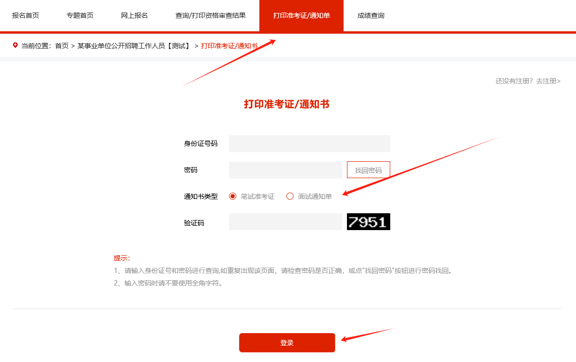This screenshot has height=362, width=576.
Task: Focus the 身份证号码 input field
Action: tap(309, 143)
